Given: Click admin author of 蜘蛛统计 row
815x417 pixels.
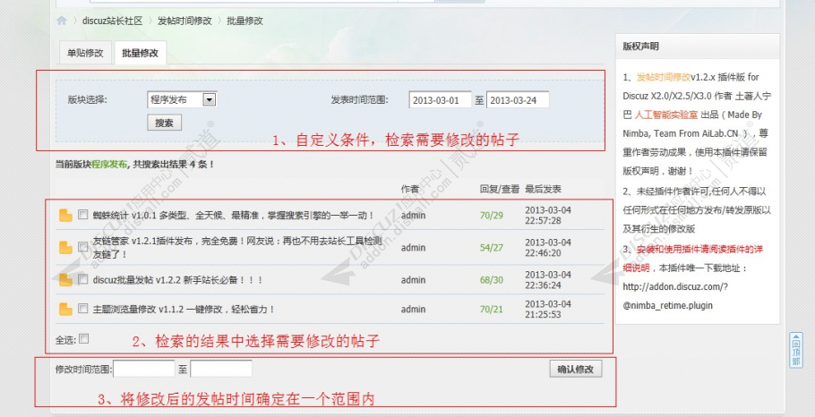Looking at the screenshot, I should click(413, 215).
